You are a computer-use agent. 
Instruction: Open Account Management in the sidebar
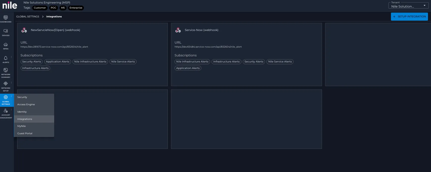click(6, 113)
